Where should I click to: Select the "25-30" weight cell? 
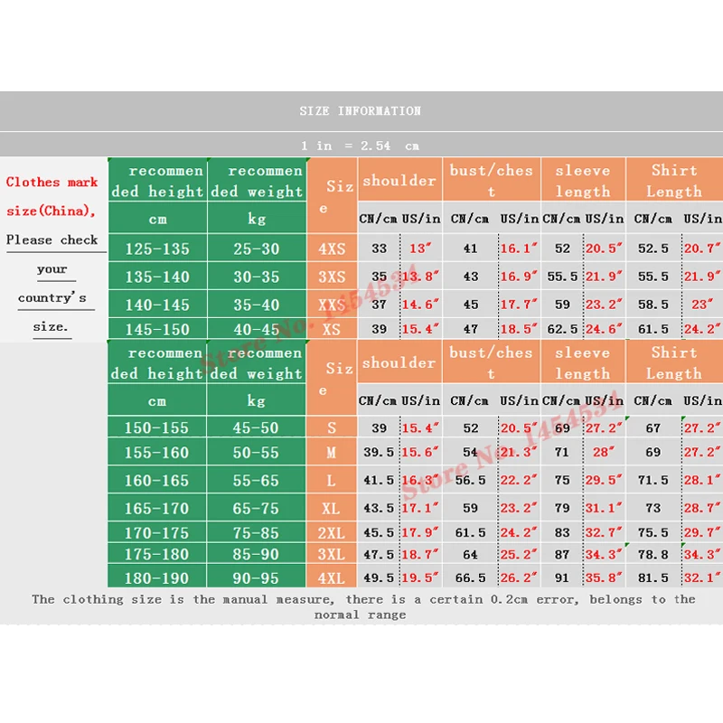[257, 249]
